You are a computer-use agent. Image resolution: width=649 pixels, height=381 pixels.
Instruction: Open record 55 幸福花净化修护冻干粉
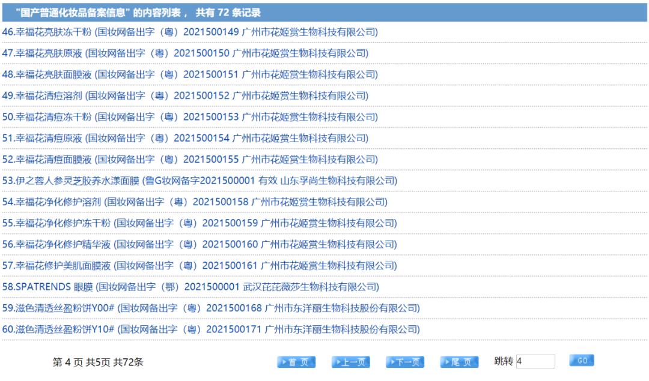click(x=200, y=223)
